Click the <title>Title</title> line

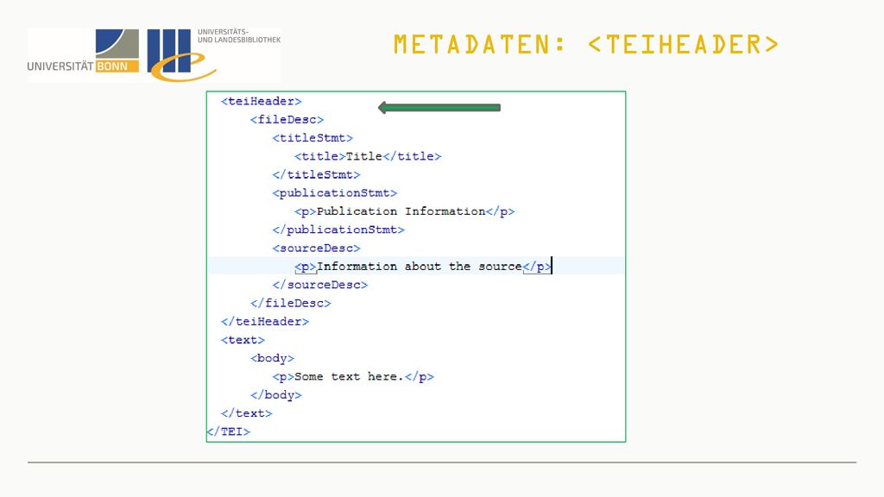368,156
